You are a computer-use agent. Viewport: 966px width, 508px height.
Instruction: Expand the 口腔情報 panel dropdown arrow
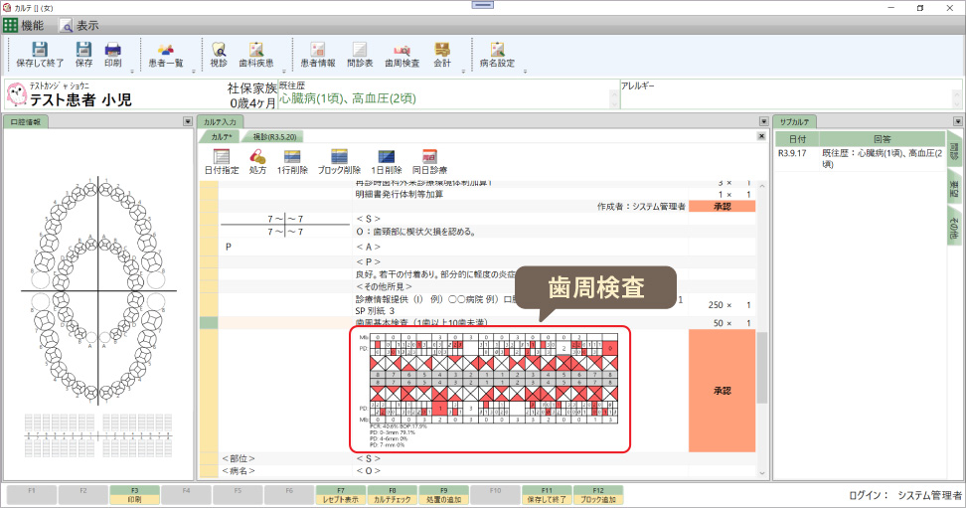pos(188,121)
